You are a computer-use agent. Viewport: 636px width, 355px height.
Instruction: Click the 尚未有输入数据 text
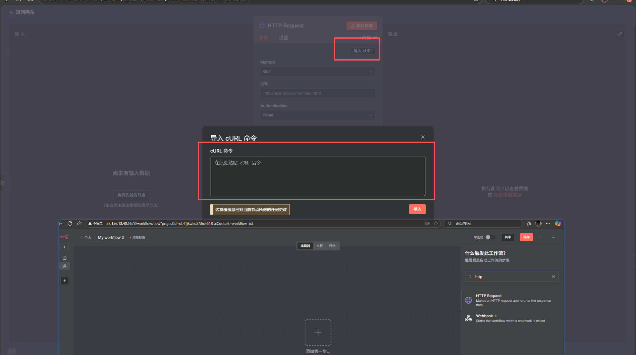[x=131, y=173]
